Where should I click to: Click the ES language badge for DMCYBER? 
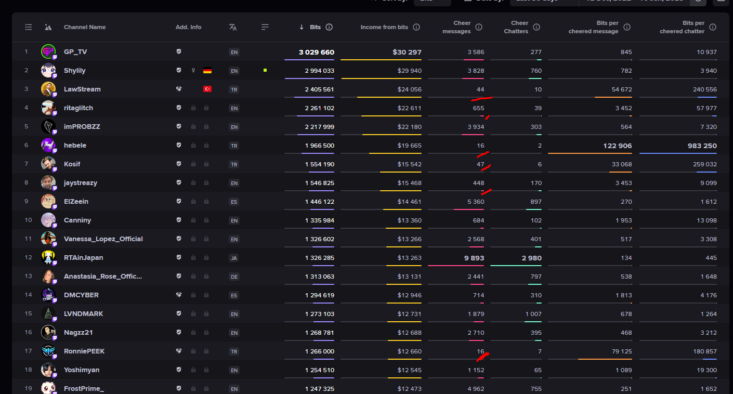(x=234, y=295)
